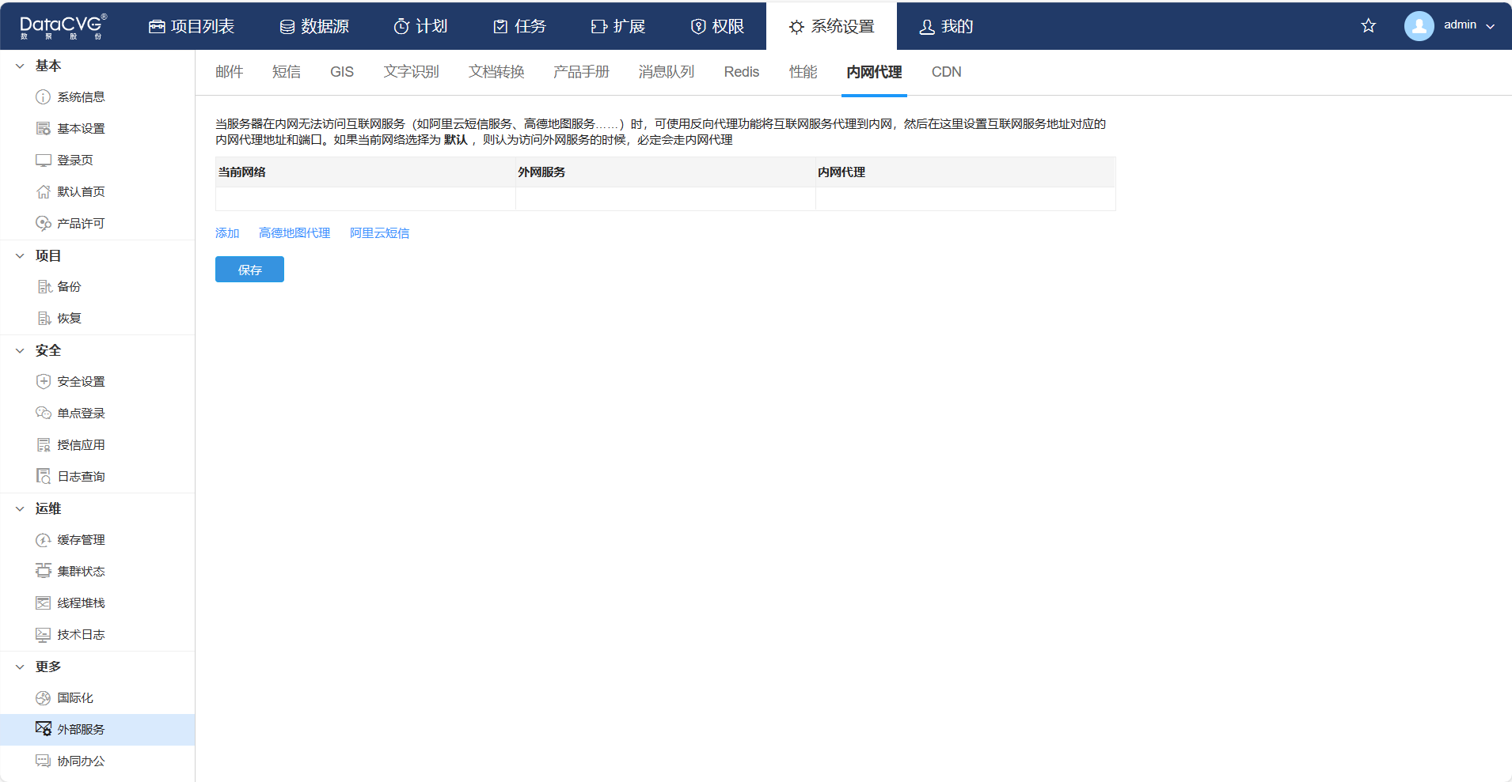The image size is (1512, 782).
Task: Switch to the 文档转换 tab
Action: [496, 72]
